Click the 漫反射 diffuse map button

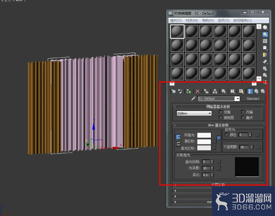[214, 141]
